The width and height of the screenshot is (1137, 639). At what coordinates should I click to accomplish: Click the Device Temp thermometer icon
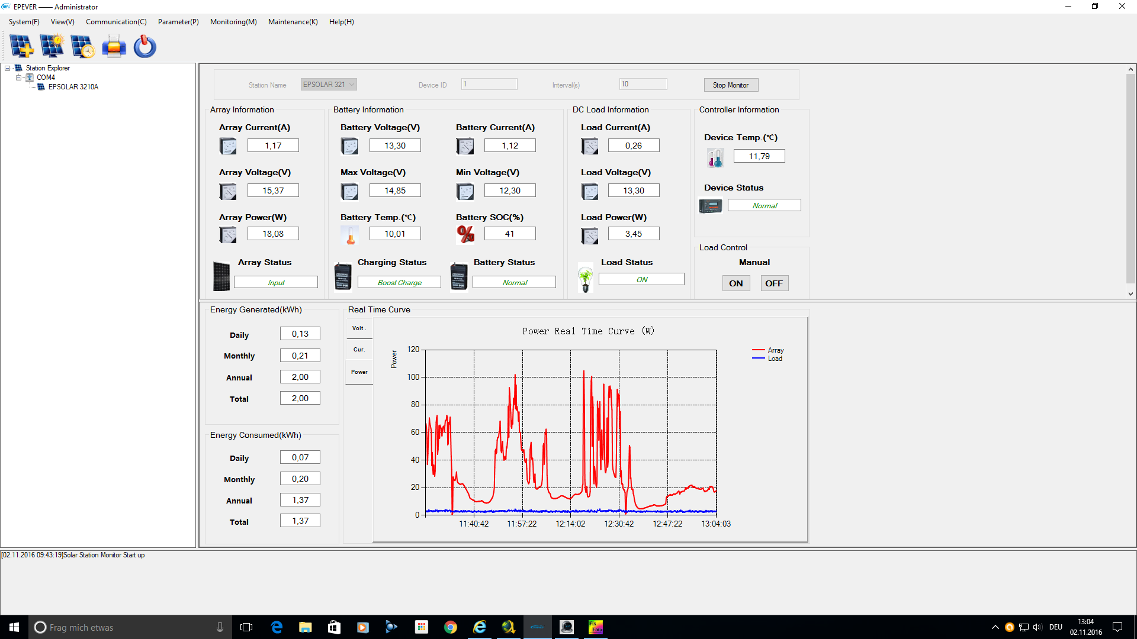tap(715, 157)
